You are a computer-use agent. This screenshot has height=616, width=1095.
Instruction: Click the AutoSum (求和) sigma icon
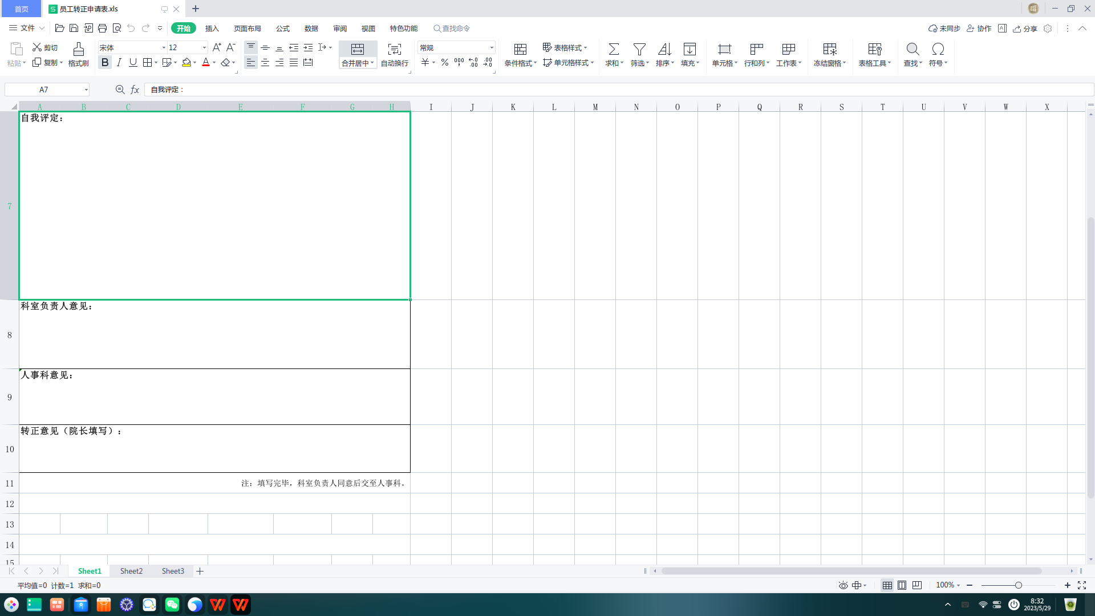[x=614, y=50]
